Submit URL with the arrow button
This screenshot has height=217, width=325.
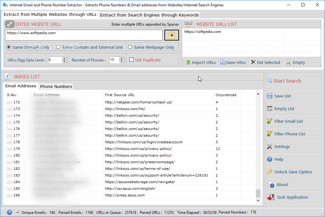tap(171, 35)
